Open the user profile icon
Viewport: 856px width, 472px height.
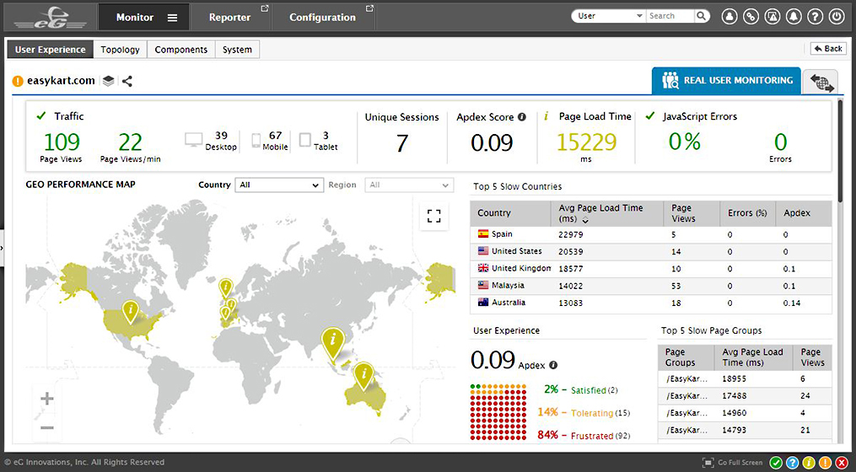(x=729, y=16)
